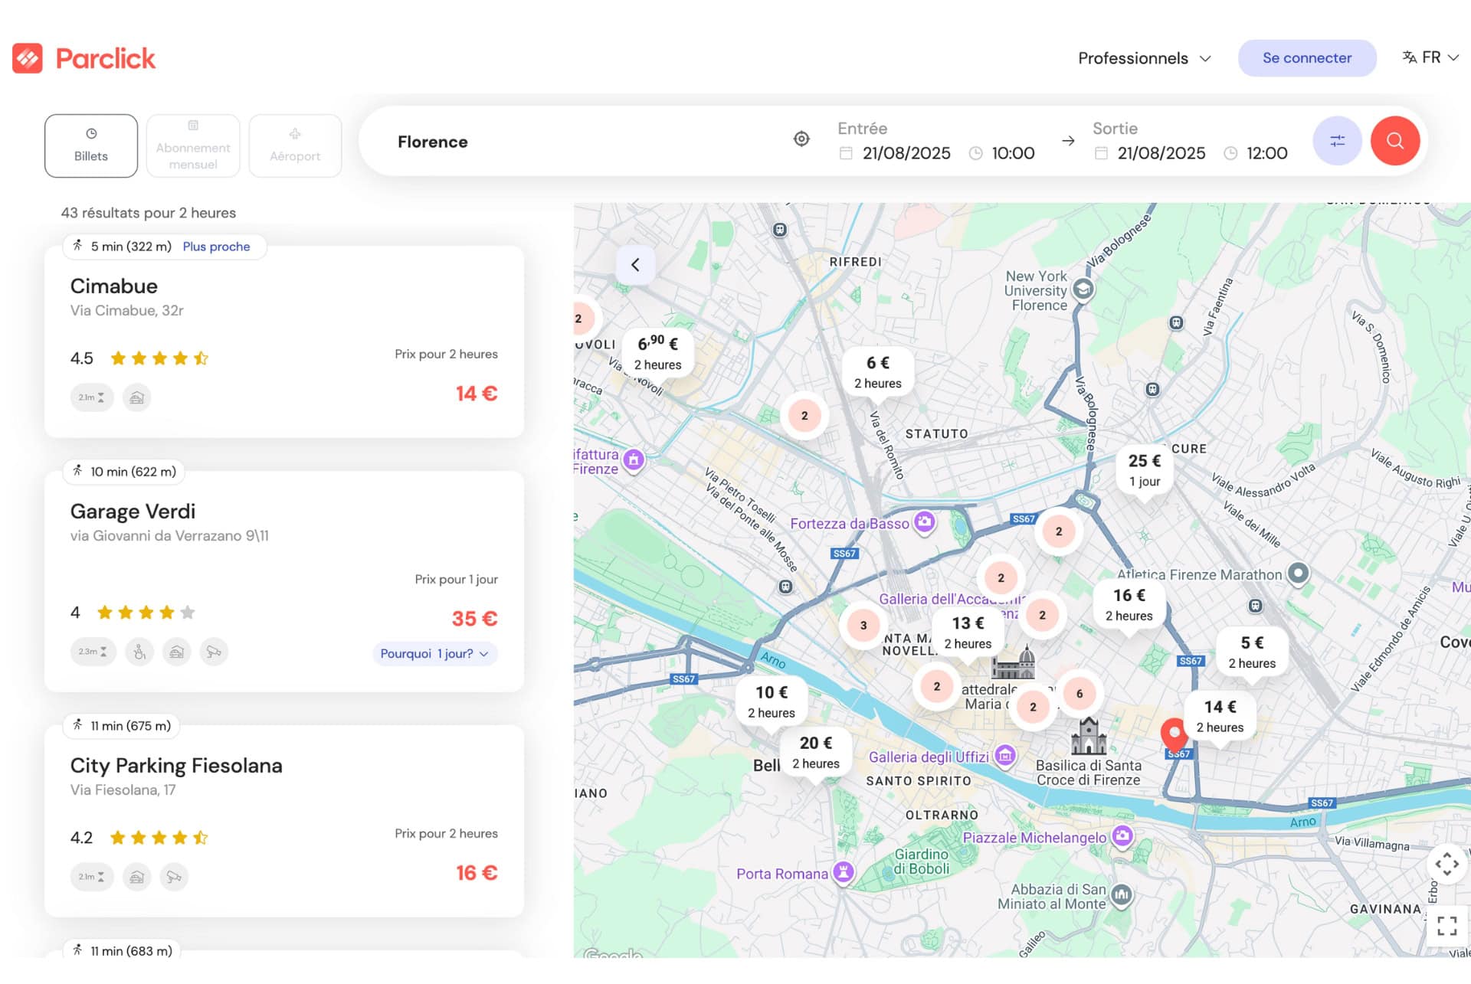The width and height of the screenshot is (1471, 984).
Task: Open the cluster marker with 3
Action: (x=863, y=626)
